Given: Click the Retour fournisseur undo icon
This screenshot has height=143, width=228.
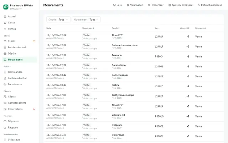Looking at the screenshot, I should pos(199,5).
